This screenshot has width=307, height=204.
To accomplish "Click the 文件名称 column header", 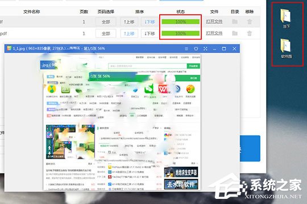I will pos(31,12).
